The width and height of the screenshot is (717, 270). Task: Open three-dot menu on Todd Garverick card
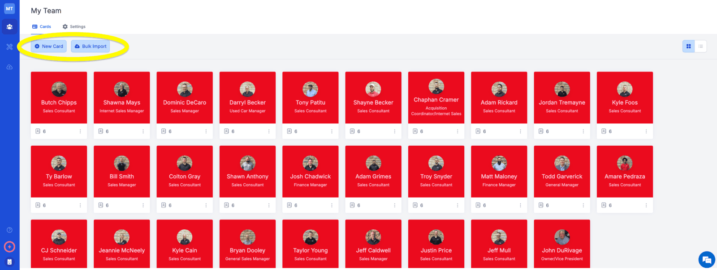583,205
